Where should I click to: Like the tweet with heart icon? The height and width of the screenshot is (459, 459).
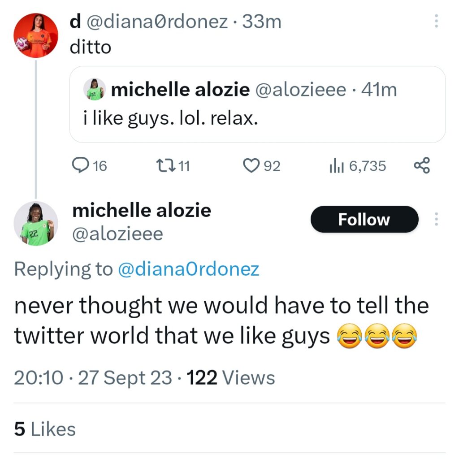coord(251,166)
